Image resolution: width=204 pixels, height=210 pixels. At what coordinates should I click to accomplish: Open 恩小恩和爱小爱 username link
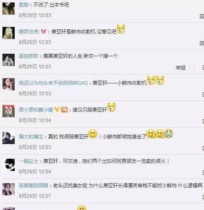click(x=36, y=109)
